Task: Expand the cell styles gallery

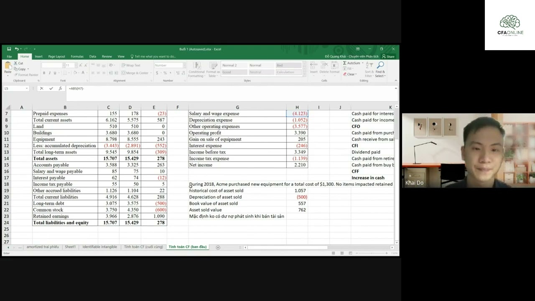Action: [x=304, y=75]
